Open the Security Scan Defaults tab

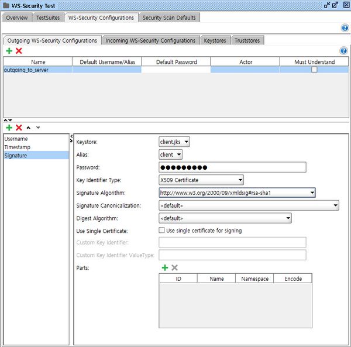click(x=169, y=18)
